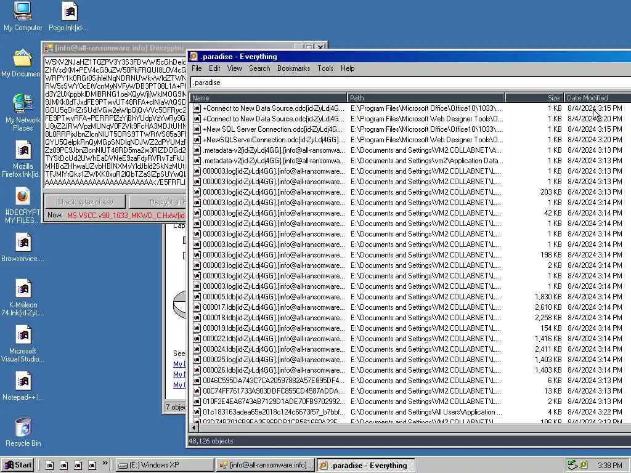This screenshot has width=631, height=473.
Task: Click Decrypt all button in Decrypter window
Action: [158, 201]
